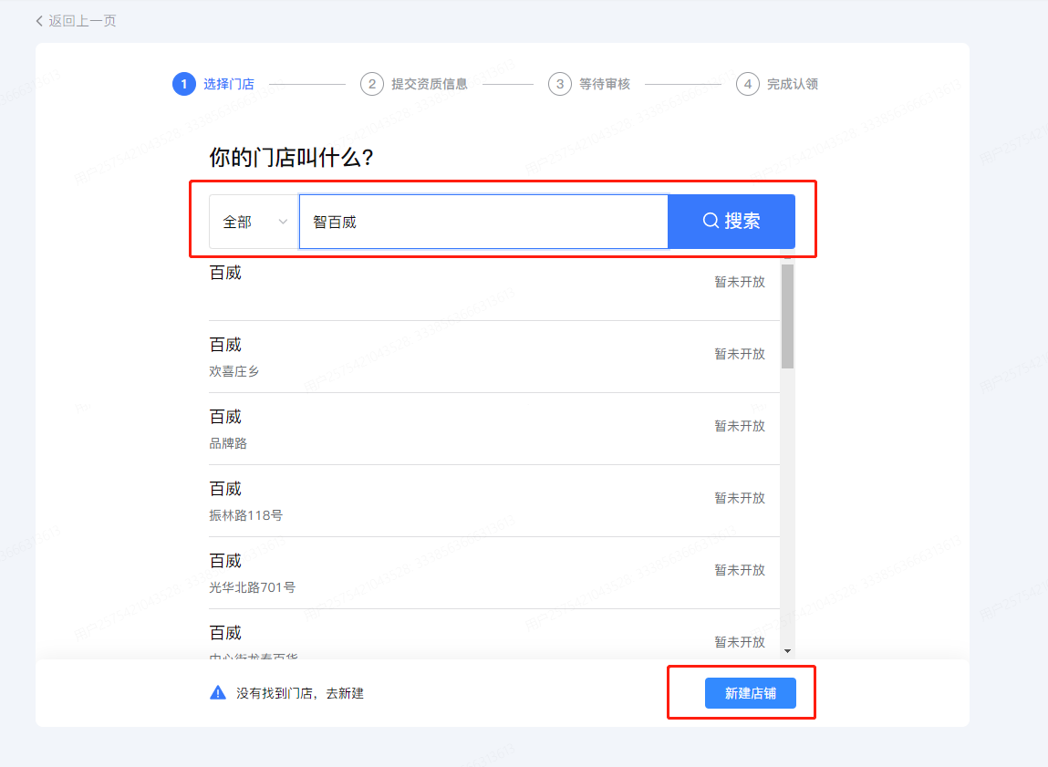Click 暂未开放 status in the 光华北路701号 row
The image size is (1048, 767).
tap(740, 571)
